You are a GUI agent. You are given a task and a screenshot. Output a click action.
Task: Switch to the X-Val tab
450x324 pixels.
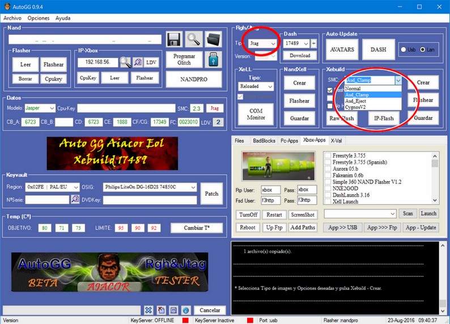pyautogui.click(x=336, y=141)
